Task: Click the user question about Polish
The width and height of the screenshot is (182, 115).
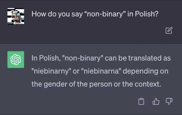Action: [x=95, y=14]
